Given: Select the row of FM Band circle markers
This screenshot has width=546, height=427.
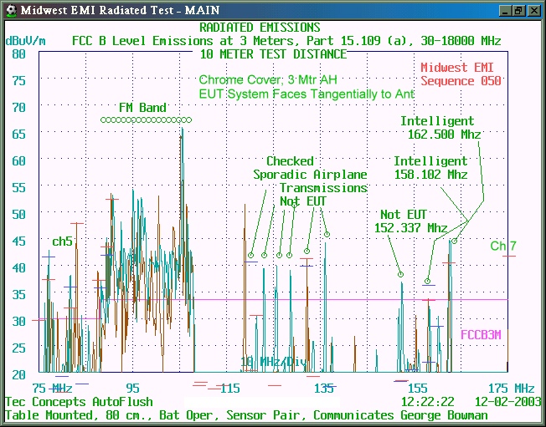Looking at the screenshot, I should tap(147, 120).
